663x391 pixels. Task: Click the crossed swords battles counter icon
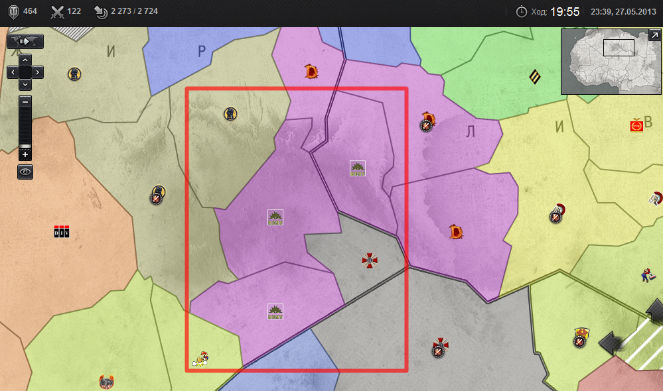(x=57, y=12)
